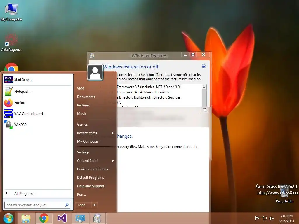Open Visual Studio from the taskbar
The image size is (299, 224).
point(62,218)
